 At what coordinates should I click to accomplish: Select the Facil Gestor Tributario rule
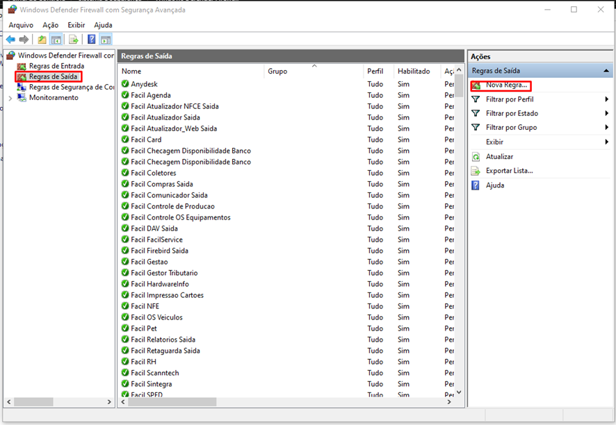(x=164, y=273)
